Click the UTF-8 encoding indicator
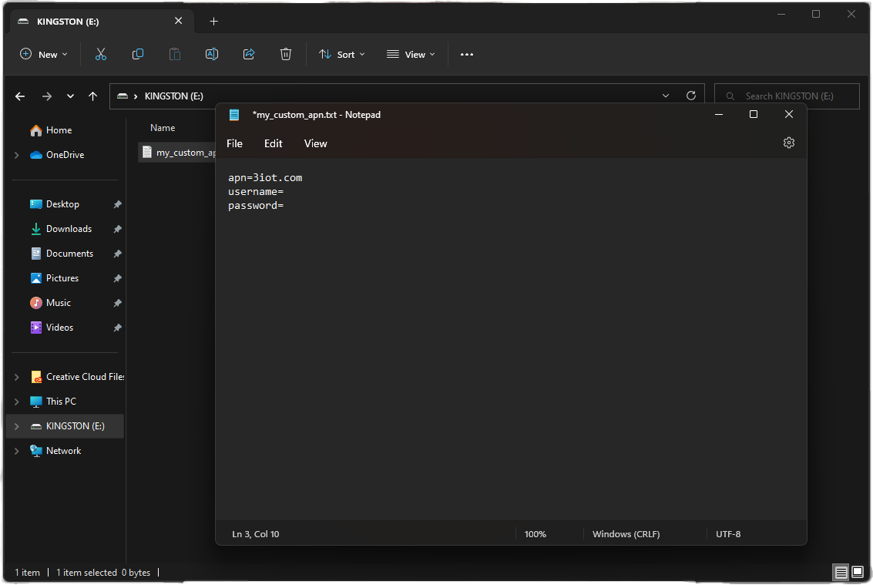The image size is (873, 585). click(728, 534)
